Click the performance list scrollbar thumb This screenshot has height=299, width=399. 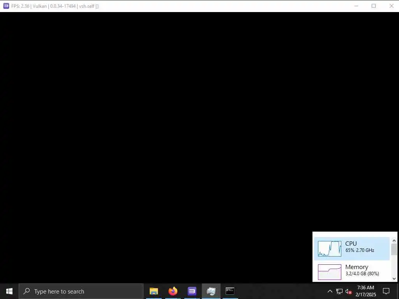click(x=394, y=250)
